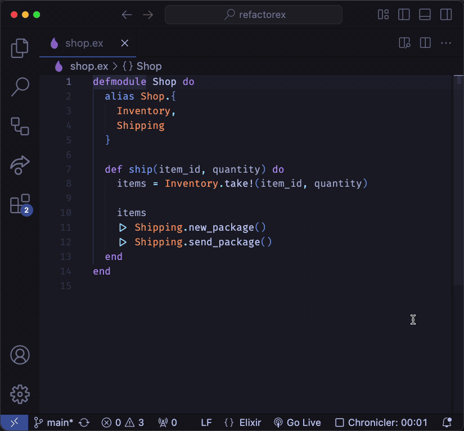Open the Accounts icon in activity bar

click(x=20, y=355)
